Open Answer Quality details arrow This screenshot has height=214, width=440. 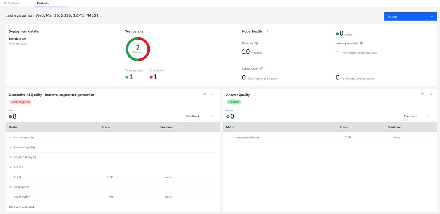(431, 94)
